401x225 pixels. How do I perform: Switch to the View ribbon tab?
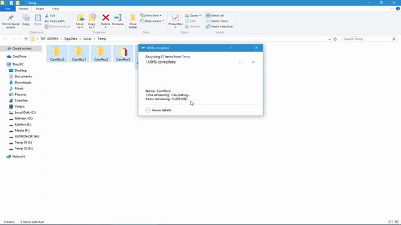point(56,9)
